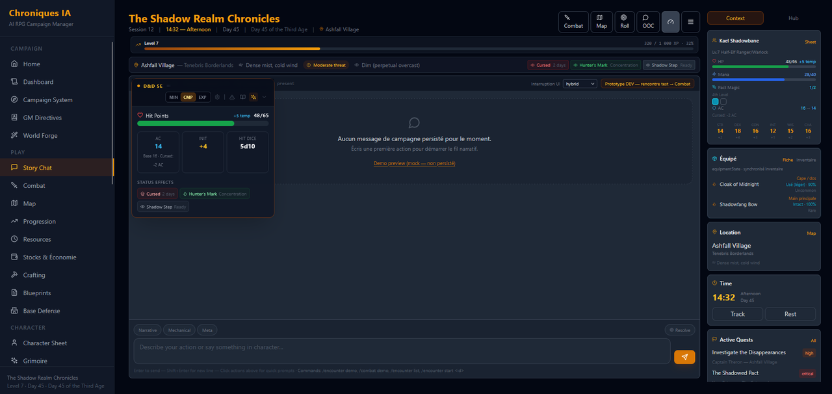Collapse the D&D 5E panel with chevron
Screen dimensions: 832x394
coord(264,97)
